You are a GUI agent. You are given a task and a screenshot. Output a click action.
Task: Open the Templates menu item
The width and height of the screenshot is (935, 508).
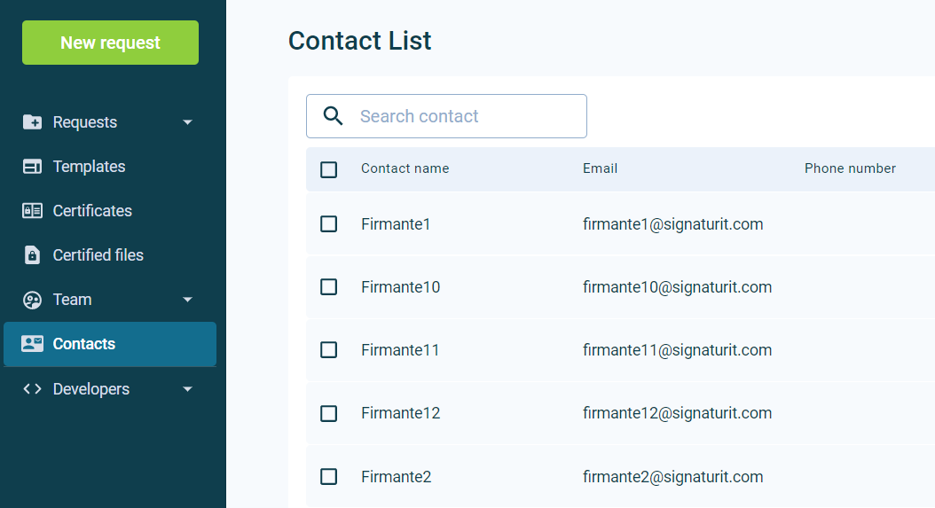tap(89, 167)
